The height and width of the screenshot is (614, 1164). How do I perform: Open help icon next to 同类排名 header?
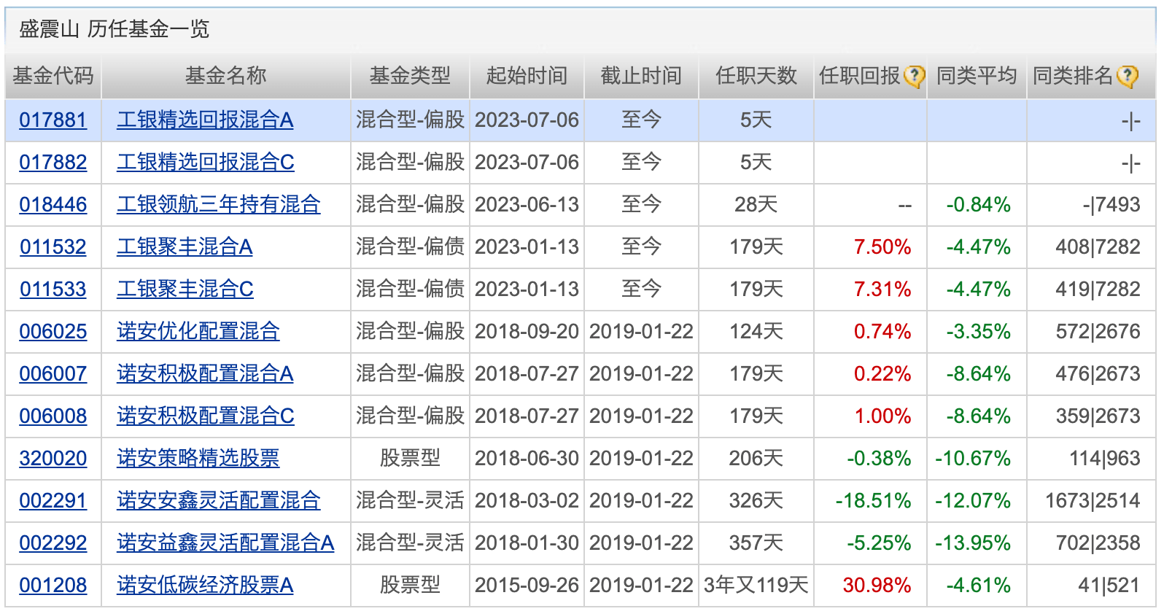pyautogui.click(x=1127, y=76)
